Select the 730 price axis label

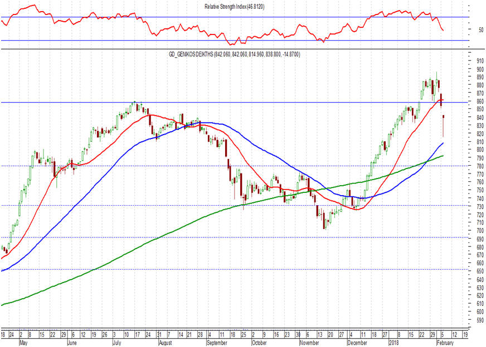tap(480, 207)
